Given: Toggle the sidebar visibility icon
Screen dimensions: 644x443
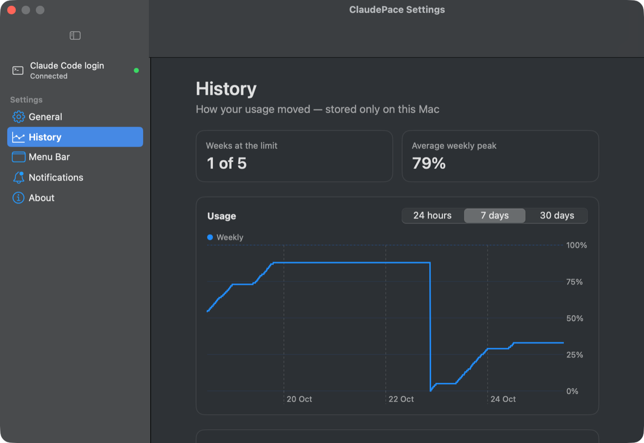Looking at the screenshot, I should coord(75,35).
